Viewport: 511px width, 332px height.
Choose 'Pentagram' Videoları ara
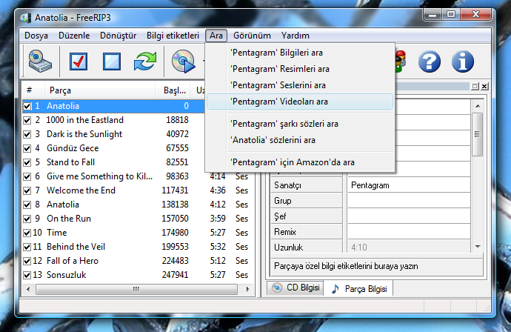[x=300, y=102]
